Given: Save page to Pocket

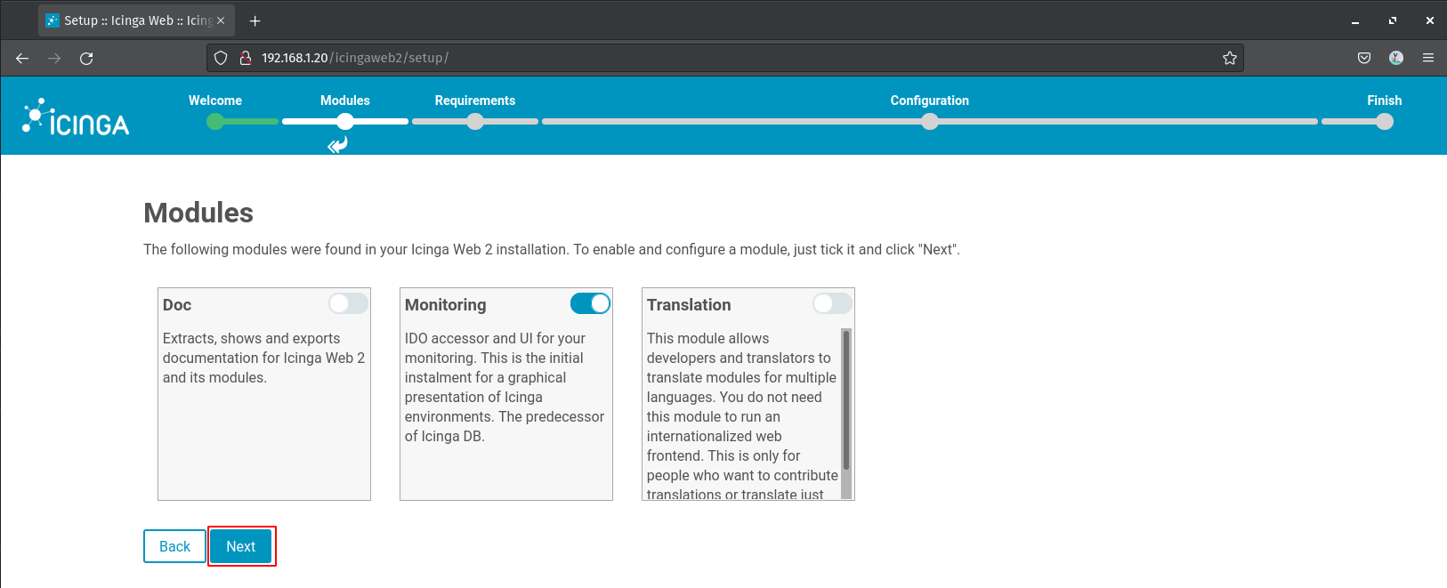Looking at the screenshot, I should tap(1364, 58).
